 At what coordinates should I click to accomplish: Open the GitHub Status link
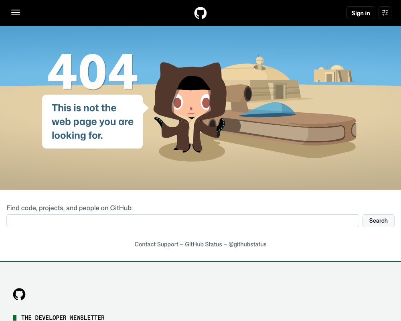tap(203, 244)
